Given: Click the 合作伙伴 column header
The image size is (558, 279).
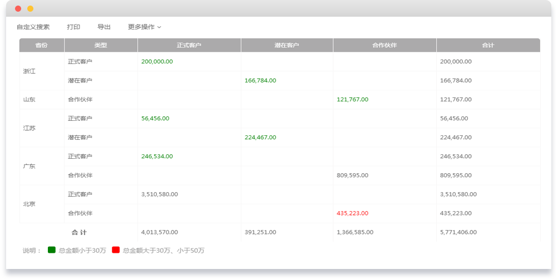Looking at the screenshot, I should pyautogui.click(x=384, y=45).
